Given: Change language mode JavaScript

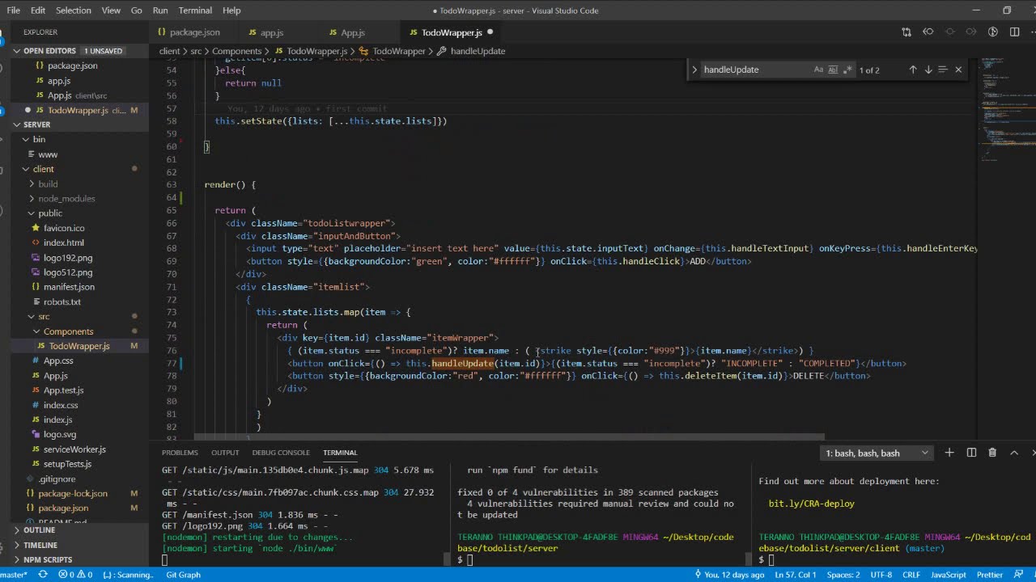Looking at the screenshot, I should click(949, 575).
